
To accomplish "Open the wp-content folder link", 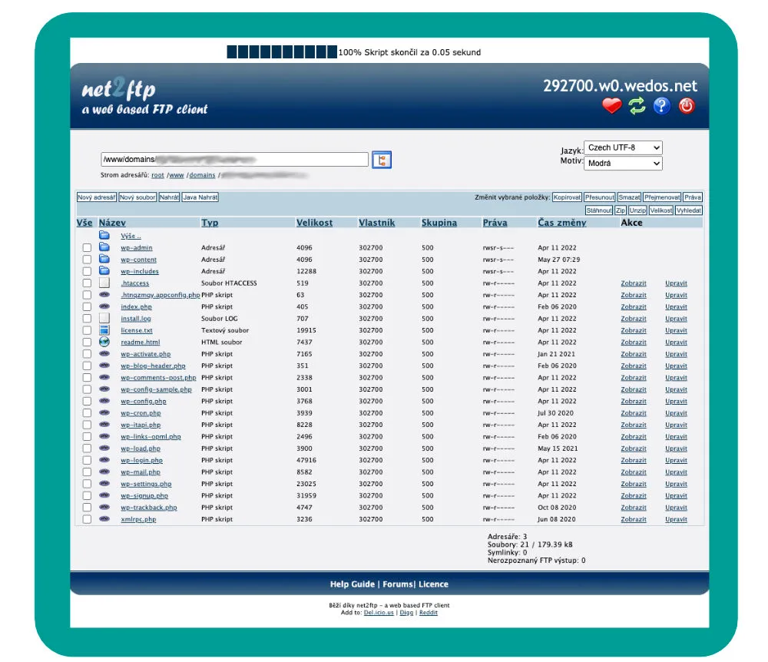I will point(138,260).
